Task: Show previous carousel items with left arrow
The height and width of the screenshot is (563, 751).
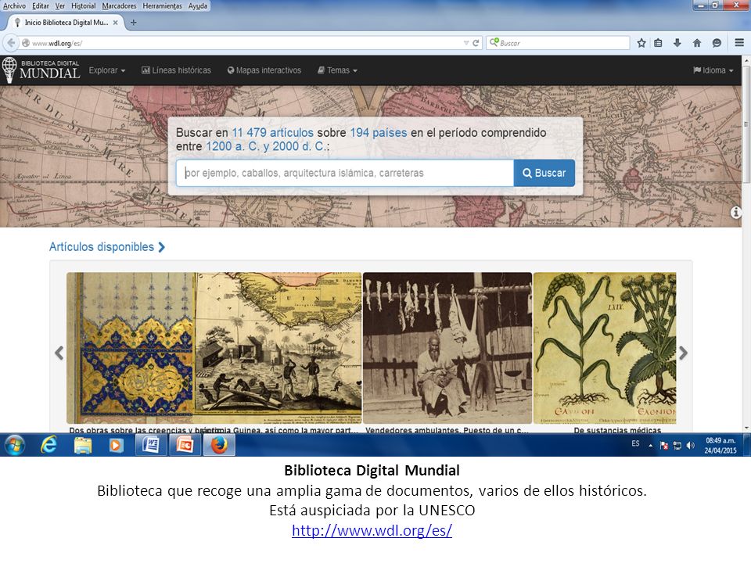Action: [59, 353]
